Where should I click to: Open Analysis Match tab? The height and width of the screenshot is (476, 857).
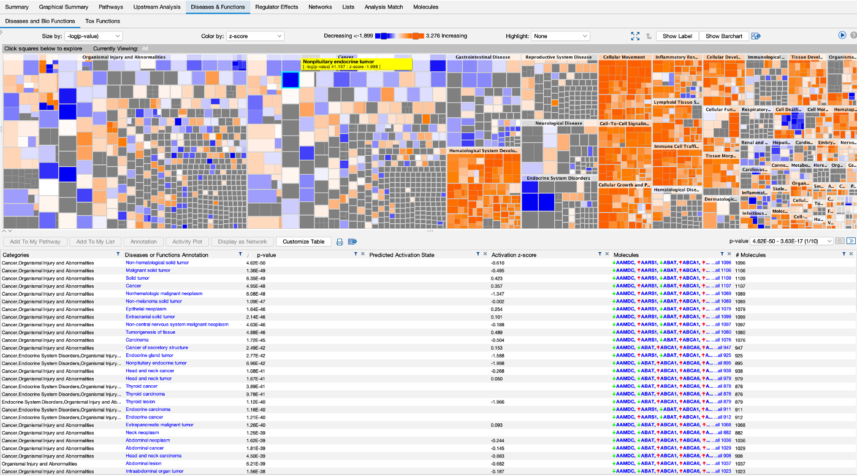(384, 7)
